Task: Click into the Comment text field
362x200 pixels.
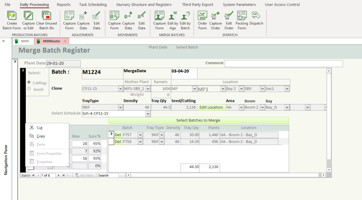Action: (x=284, y=63)
